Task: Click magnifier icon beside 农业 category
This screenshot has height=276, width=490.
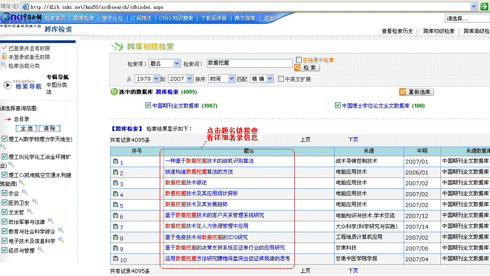Action: click(25, 192)
